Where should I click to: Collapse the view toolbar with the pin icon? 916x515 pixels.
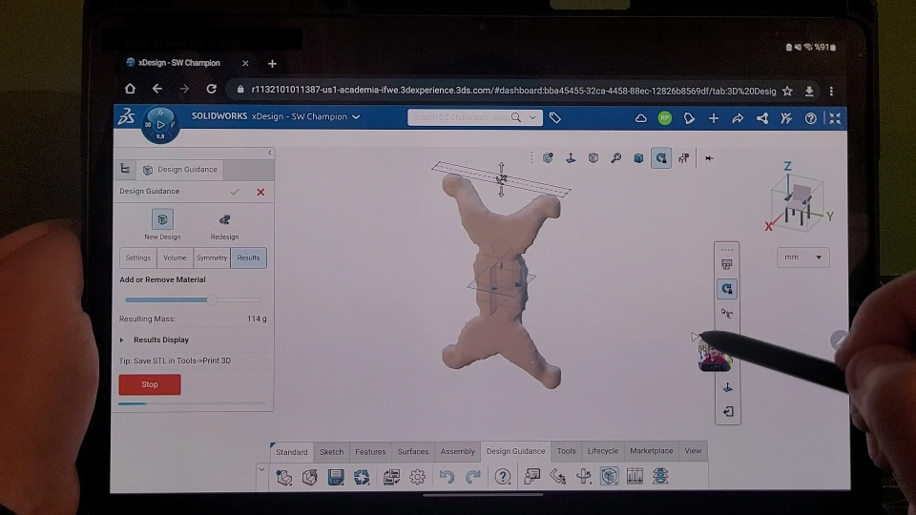pos(709,158)
